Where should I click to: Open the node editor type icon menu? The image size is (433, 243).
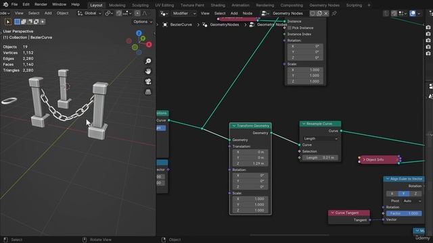(x=164, y=13)
